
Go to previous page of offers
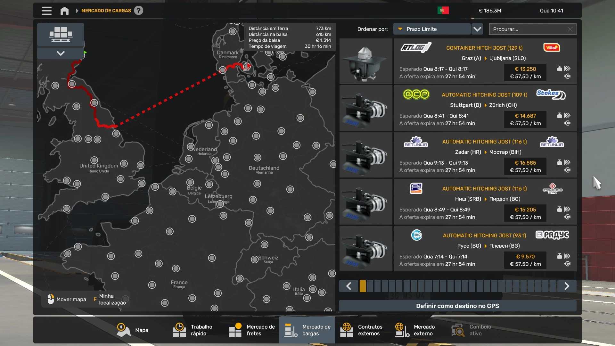[x=349, y=286]
